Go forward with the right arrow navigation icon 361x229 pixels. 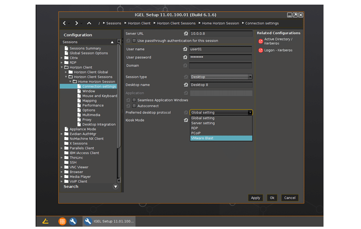[76, 23]
